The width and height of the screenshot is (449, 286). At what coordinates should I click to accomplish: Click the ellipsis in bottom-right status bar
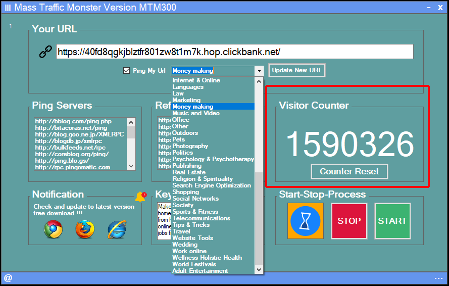tap(438, 278)
